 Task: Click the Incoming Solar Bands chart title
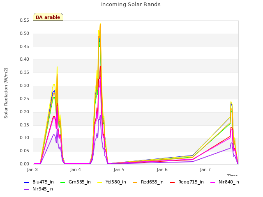pyautogui.click(x=131, y=5)
